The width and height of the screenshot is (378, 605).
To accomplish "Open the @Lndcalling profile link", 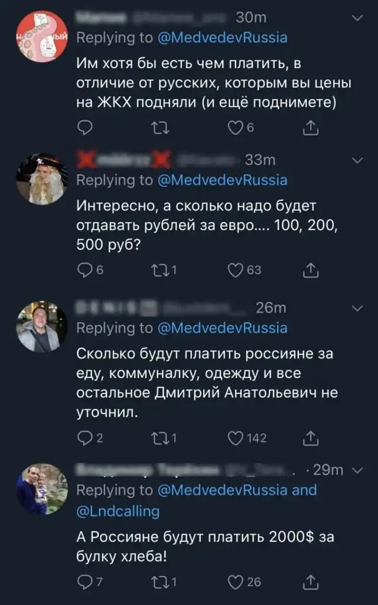I will [x=118, y=511].
